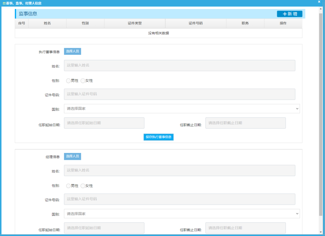Click the 姓名 column header
Image resolution: width=325 pixels, height=236 pixels.
coord(47,23)
